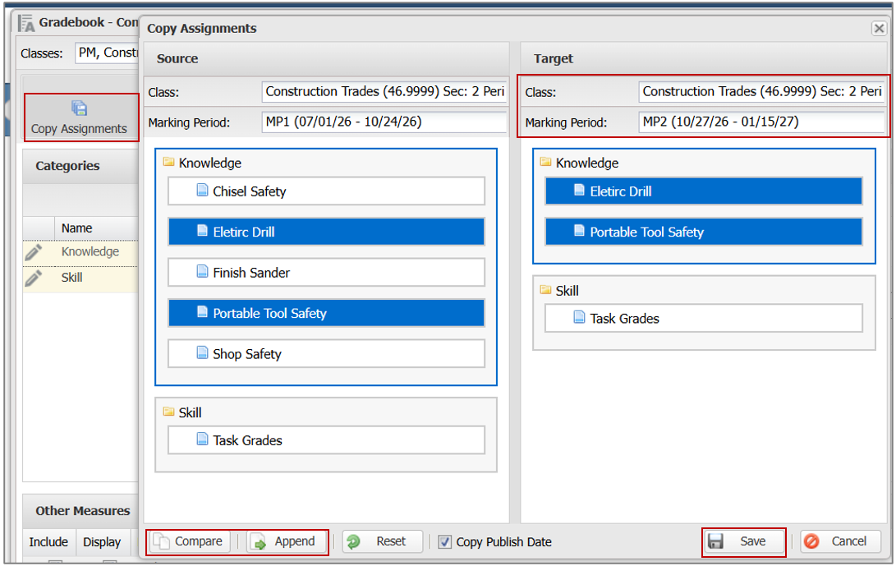The width and height of the screenshot is (896, 566).
Task: Click the Target Skill folder icon
Action: (545, 290)
